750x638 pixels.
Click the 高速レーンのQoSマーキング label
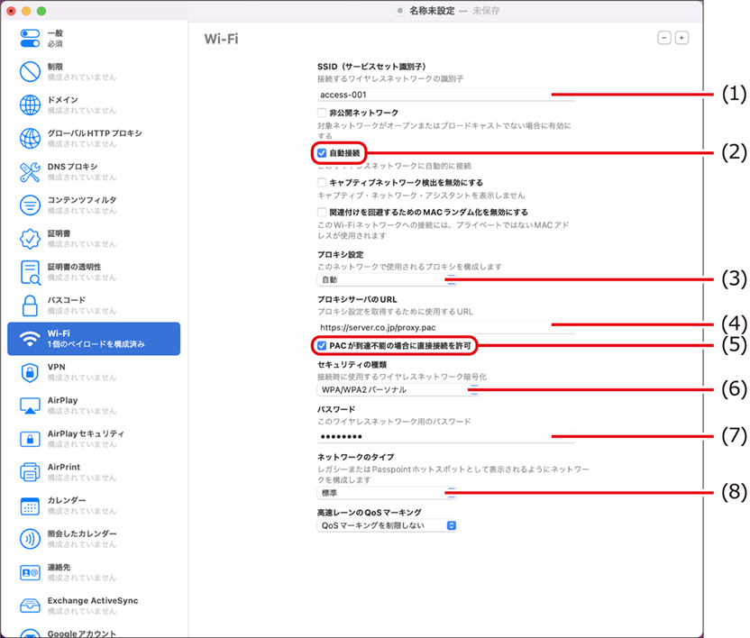pyautogui.click(x=370, y=512)
